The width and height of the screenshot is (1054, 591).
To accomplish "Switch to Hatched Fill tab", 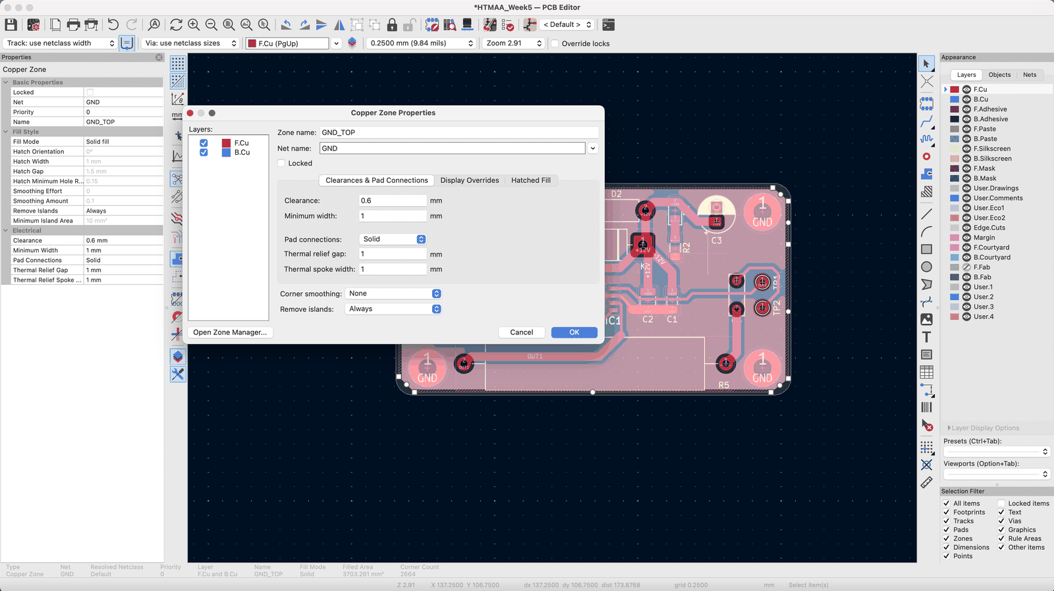I will (x=531, y=180).
